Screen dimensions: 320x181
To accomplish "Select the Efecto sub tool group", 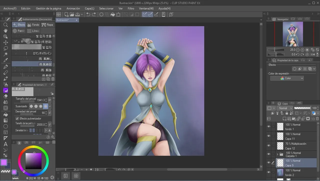I will 19,25.
